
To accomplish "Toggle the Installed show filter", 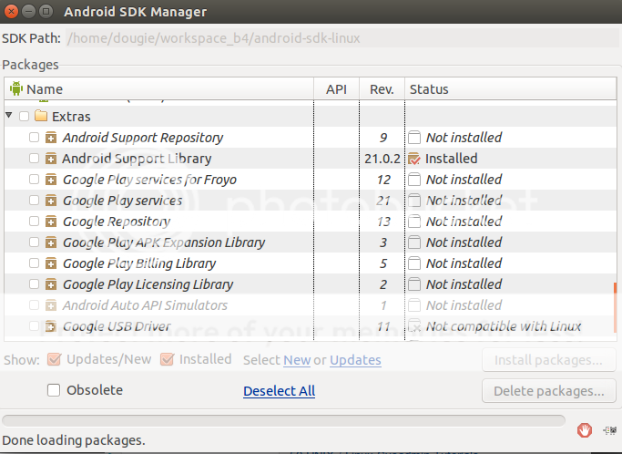I will tap(167, 359).
